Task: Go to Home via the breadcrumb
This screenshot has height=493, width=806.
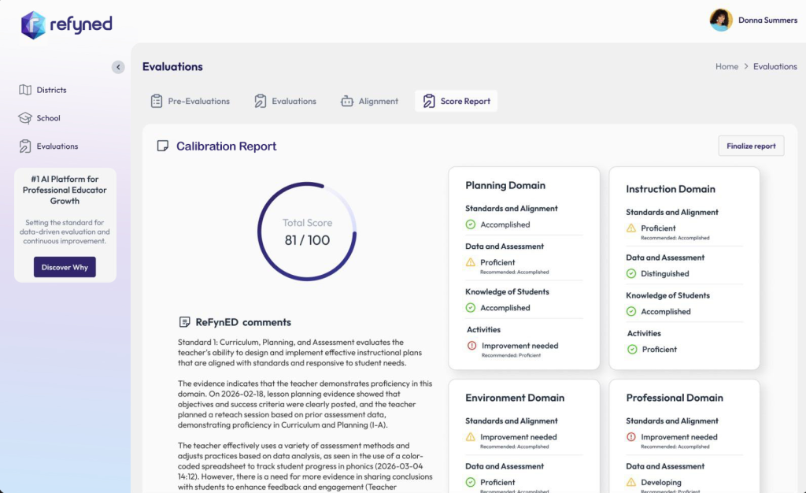Action: click(x=727, y=67)
